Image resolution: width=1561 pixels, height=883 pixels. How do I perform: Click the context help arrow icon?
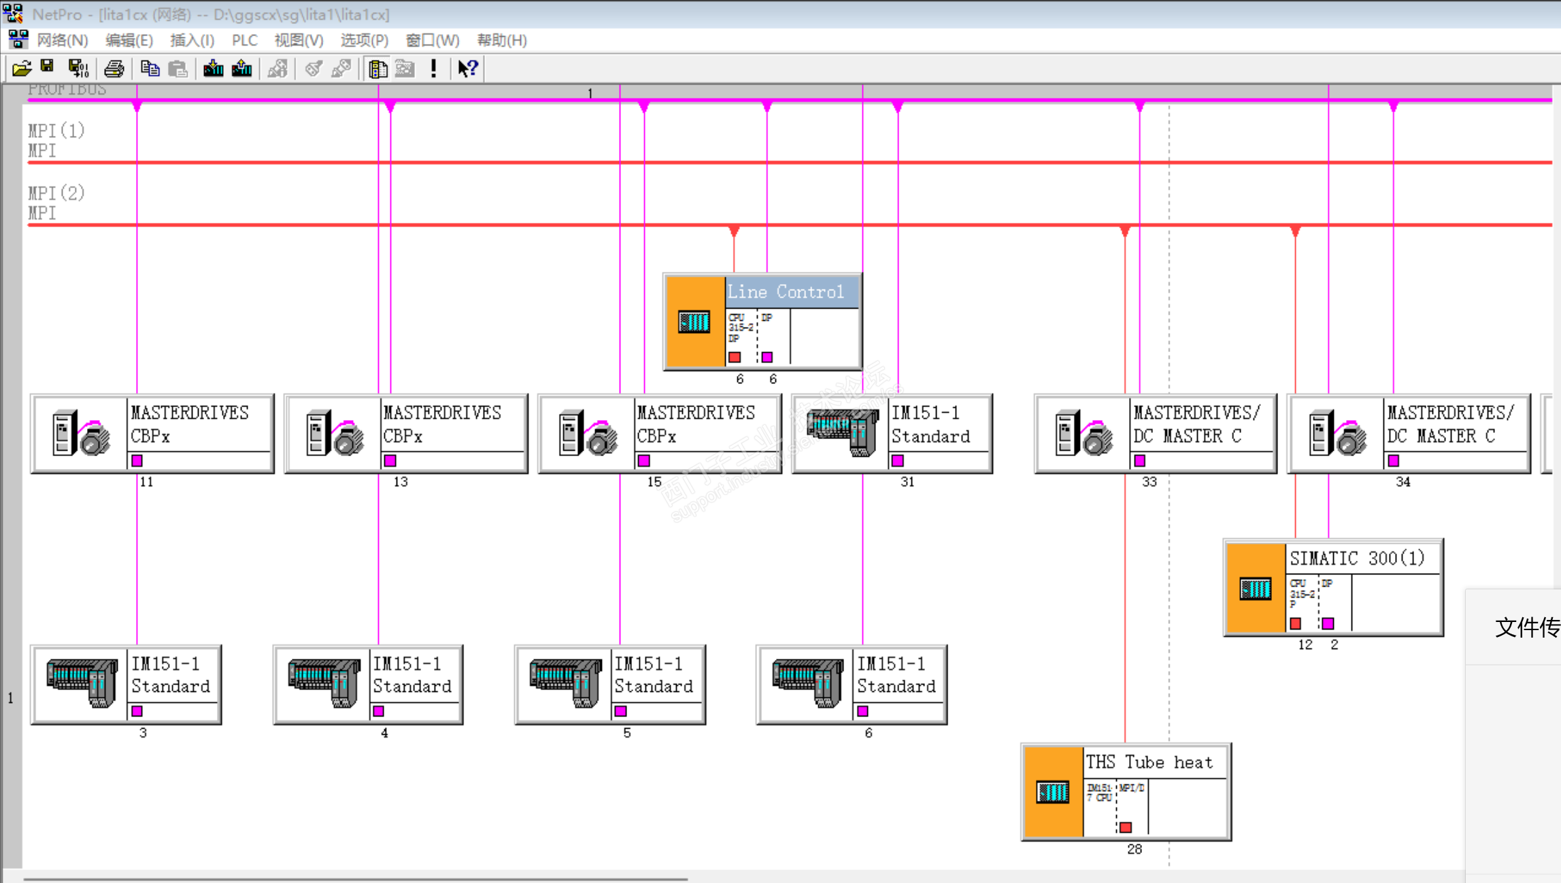[468, 68]
